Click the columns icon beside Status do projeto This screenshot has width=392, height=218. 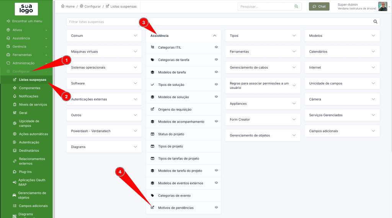[x=152, y=134]
